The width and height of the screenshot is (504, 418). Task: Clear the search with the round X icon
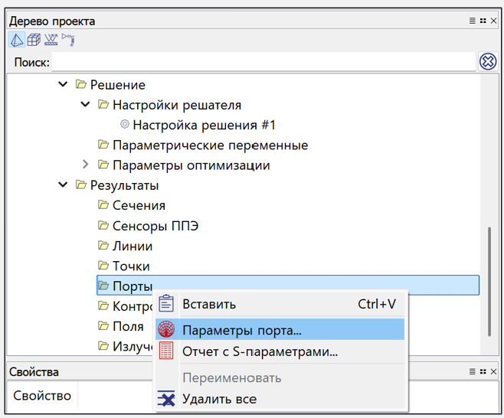pos(488,62)
